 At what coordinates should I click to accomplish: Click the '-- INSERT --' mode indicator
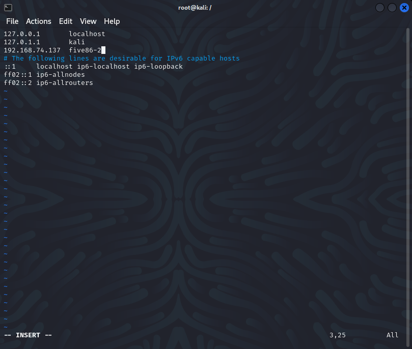click(28, 335)
